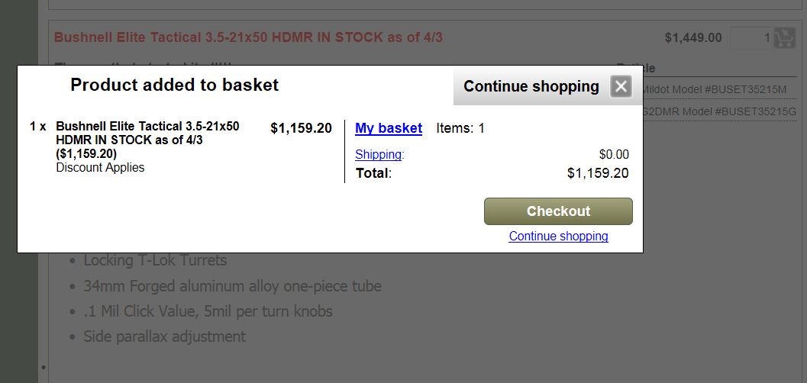
Task: Click the Shipping link in basket summary
Action: click(x=379, y=155)
